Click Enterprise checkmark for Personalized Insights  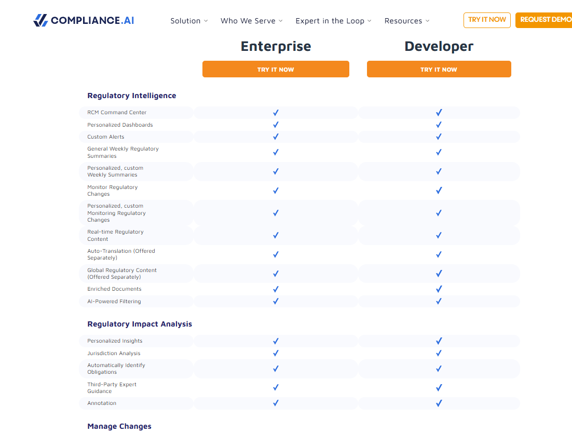coord(276,341)
